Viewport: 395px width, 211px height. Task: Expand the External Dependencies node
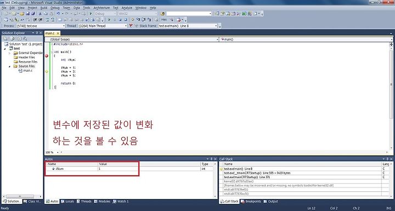[x=9, y=53]
